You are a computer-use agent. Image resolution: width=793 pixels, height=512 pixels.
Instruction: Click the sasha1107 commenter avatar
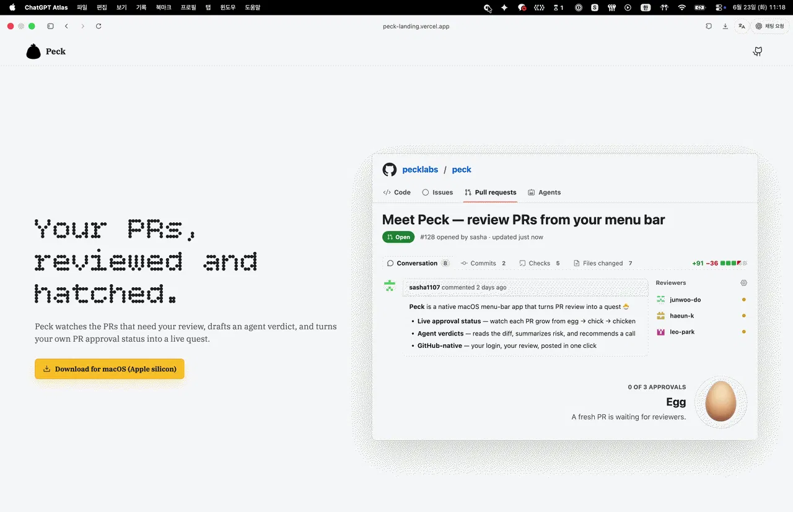click(x=389, y=286)
